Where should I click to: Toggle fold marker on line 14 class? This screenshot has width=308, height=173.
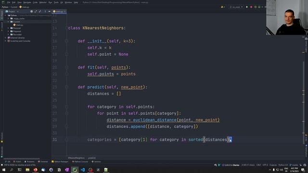(66, 28)
